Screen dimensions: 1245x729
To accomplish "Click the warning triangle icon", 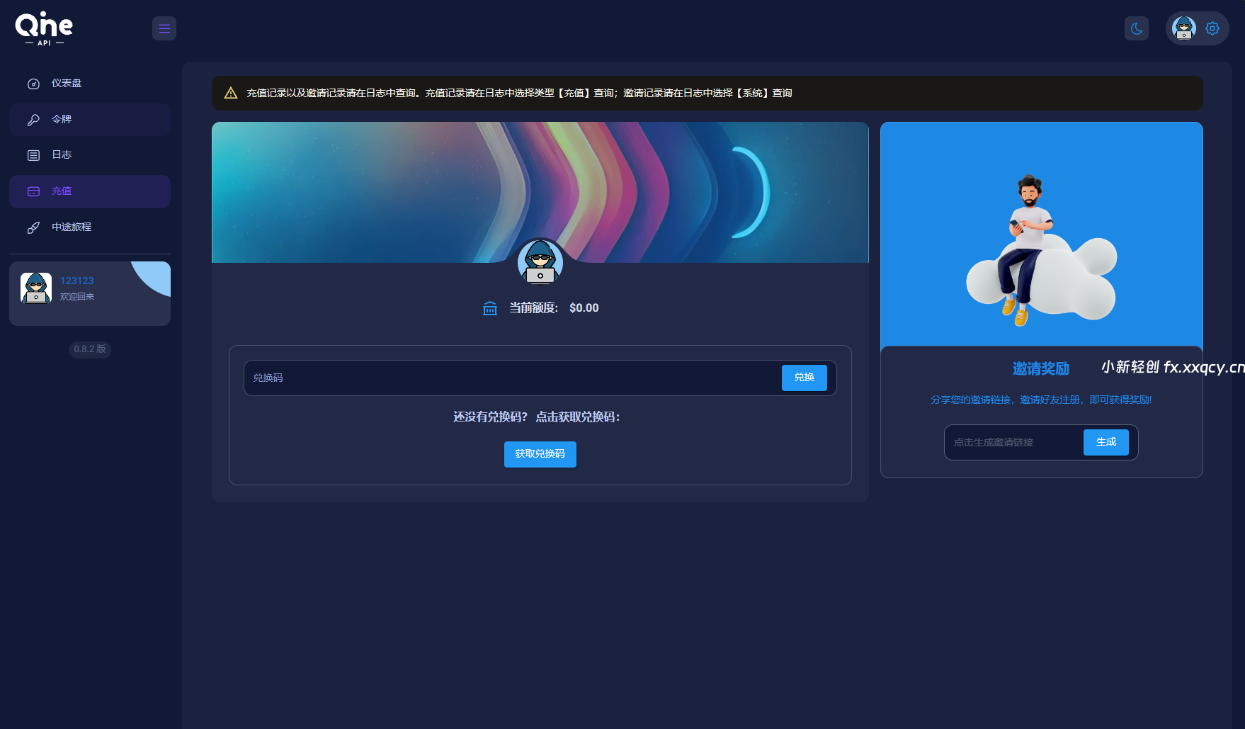I will 231,93.
